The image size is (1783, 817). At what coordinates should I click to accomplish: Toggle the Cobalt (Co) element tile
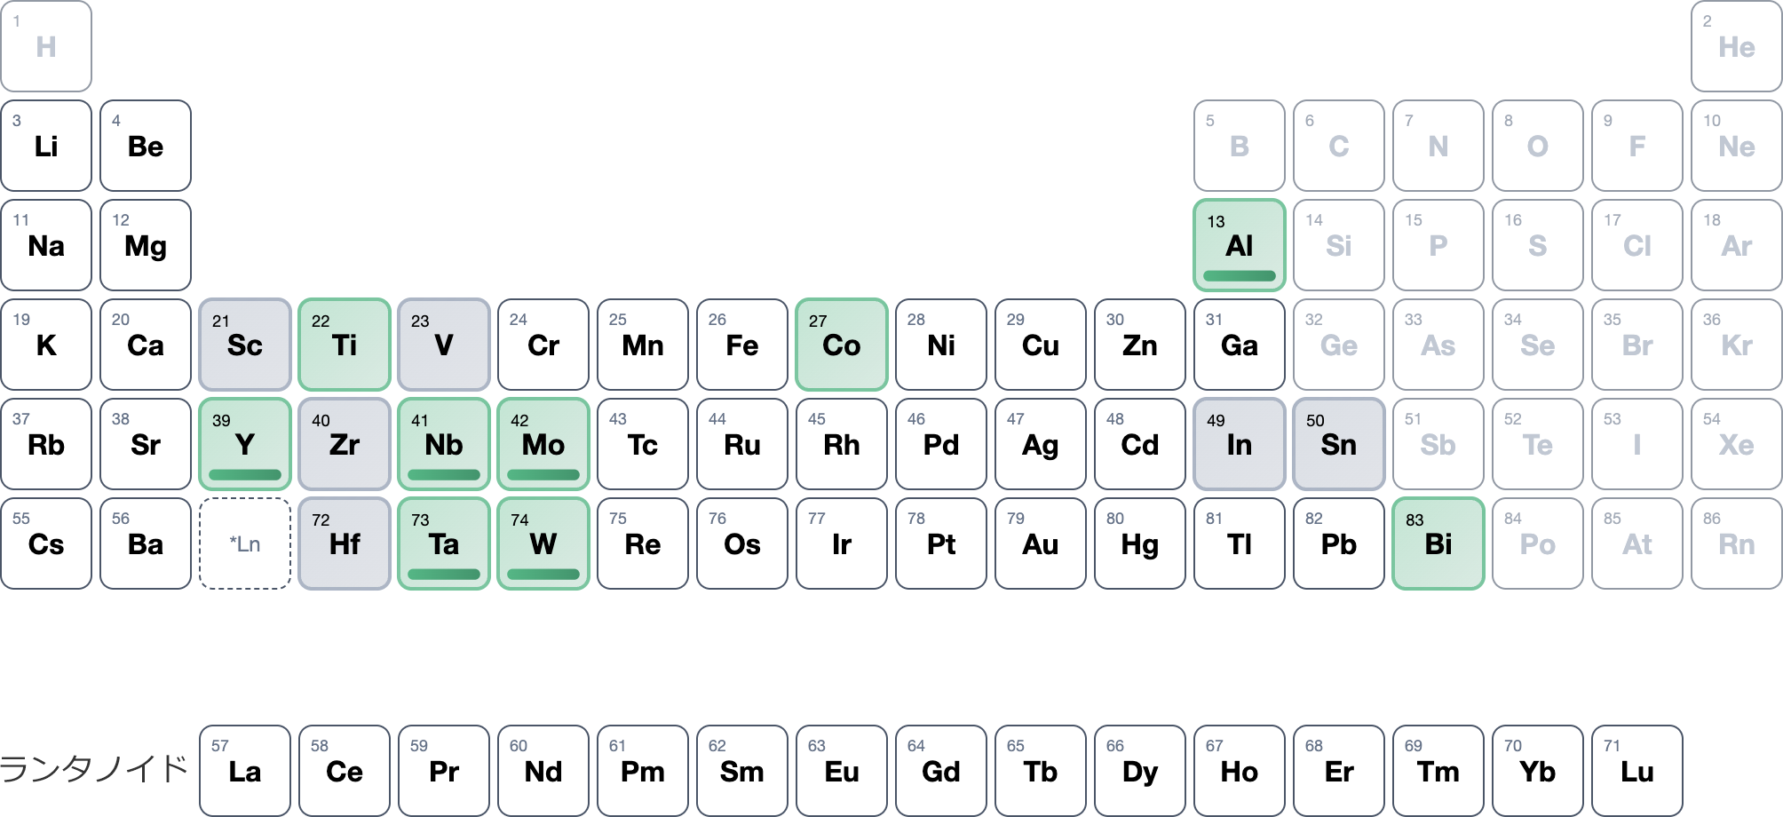(x=841, y=345)
